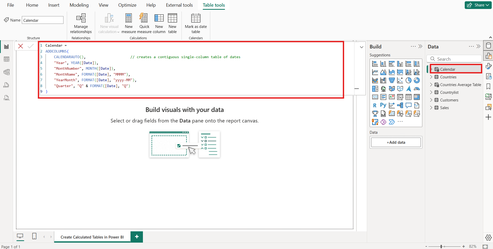
Task: Open the Bookmarks pane icon
Action: pos(488,87)
